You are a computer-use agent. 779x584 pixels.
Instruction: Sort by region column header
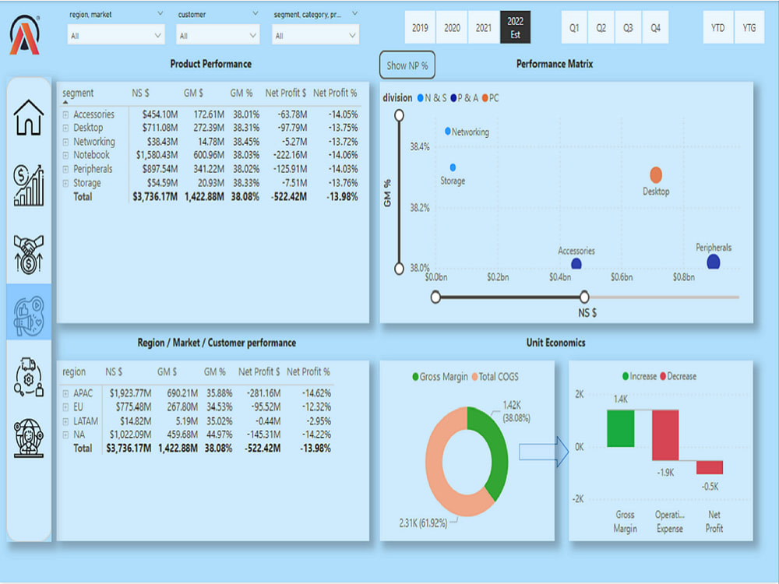tap(74, 372)
